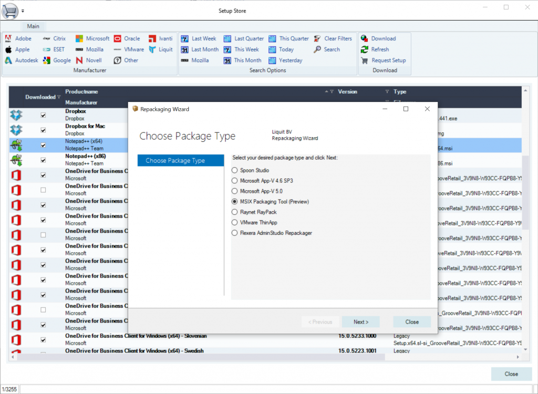The width and height of the screenshot is (538, 394).
Task: Filter by Ivanti manufacturer
Action: [x=161, y=38]
